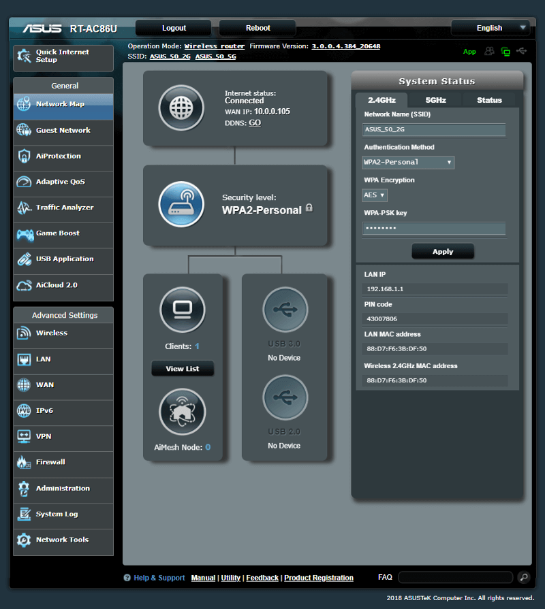The image size is (545, 609).
Task: Click the IPv6 globe icon
Action: tap(24, 410)
